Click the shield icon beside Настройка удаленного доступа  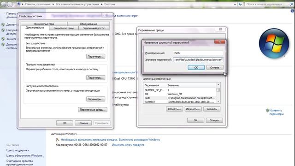(3, 30)
